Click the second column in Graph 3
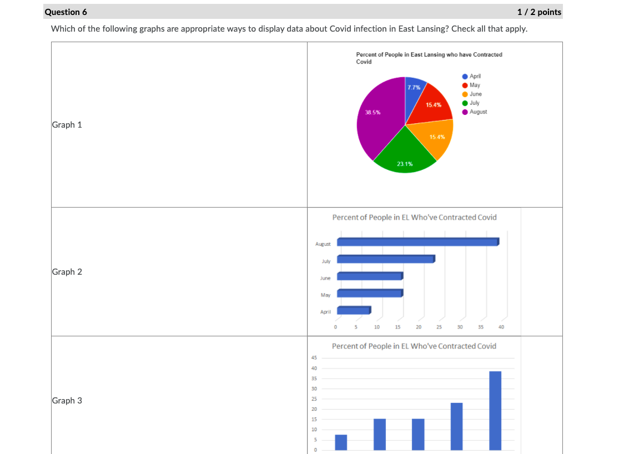619x454 pixels. pos(380,434)
